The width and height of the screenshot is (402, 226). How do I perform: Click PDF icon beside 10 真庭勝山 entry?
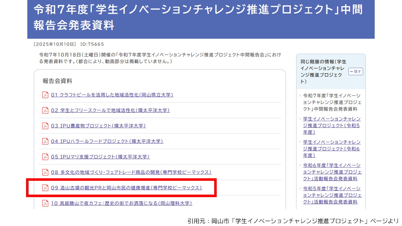[45, 203]
